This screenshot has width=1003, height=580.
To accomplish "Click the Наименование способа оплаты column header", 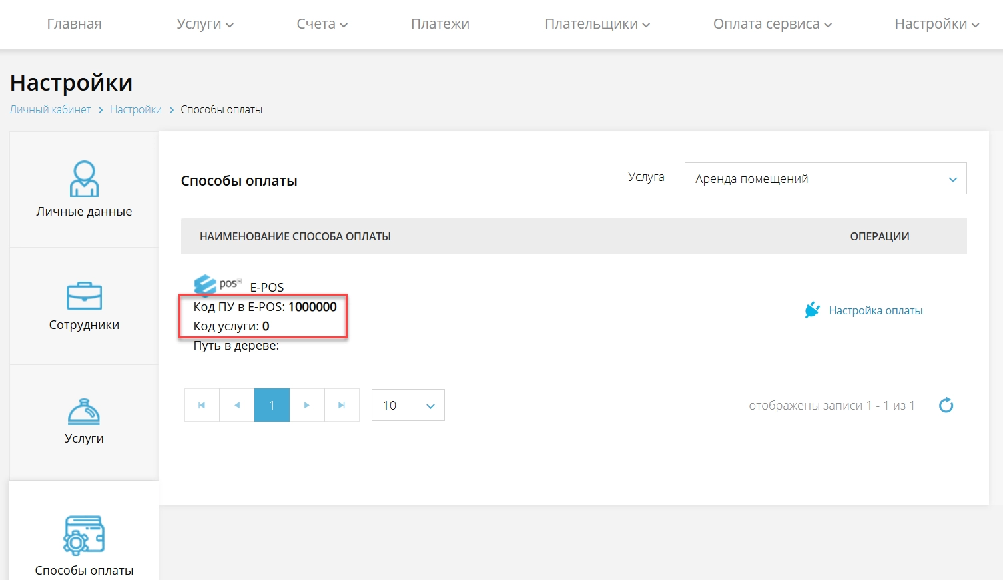I will 295,236.
